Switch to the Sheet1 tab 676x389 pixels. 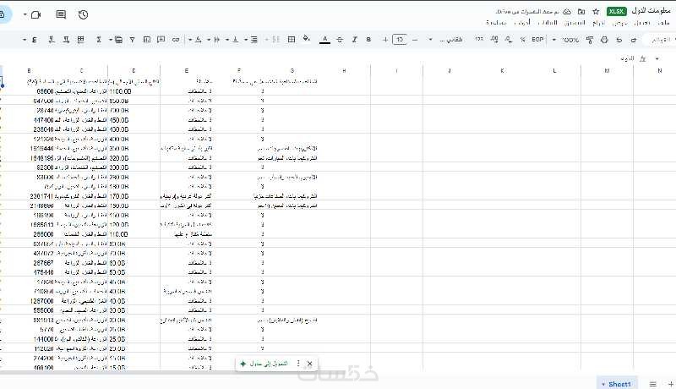[617, 383]
